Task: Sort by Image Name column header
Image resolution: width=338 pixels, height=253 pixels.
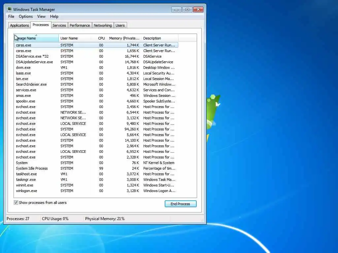Action: tap(36, 38)
